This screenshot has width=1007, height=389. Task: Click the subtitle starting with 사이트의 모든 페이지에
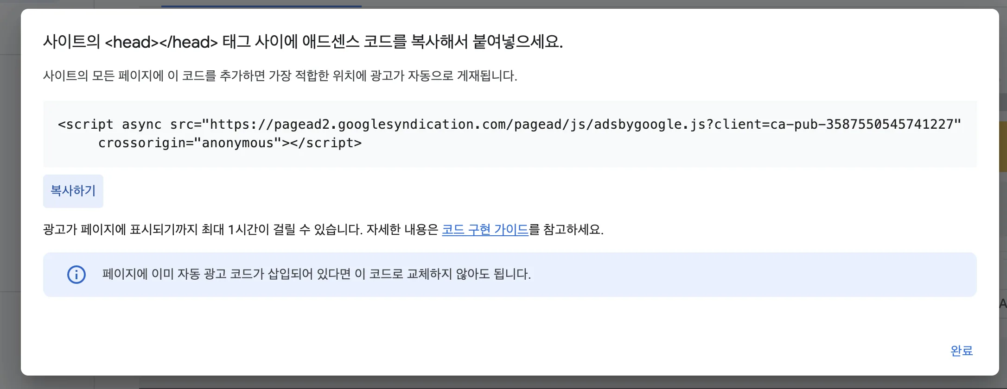(280, 75)
